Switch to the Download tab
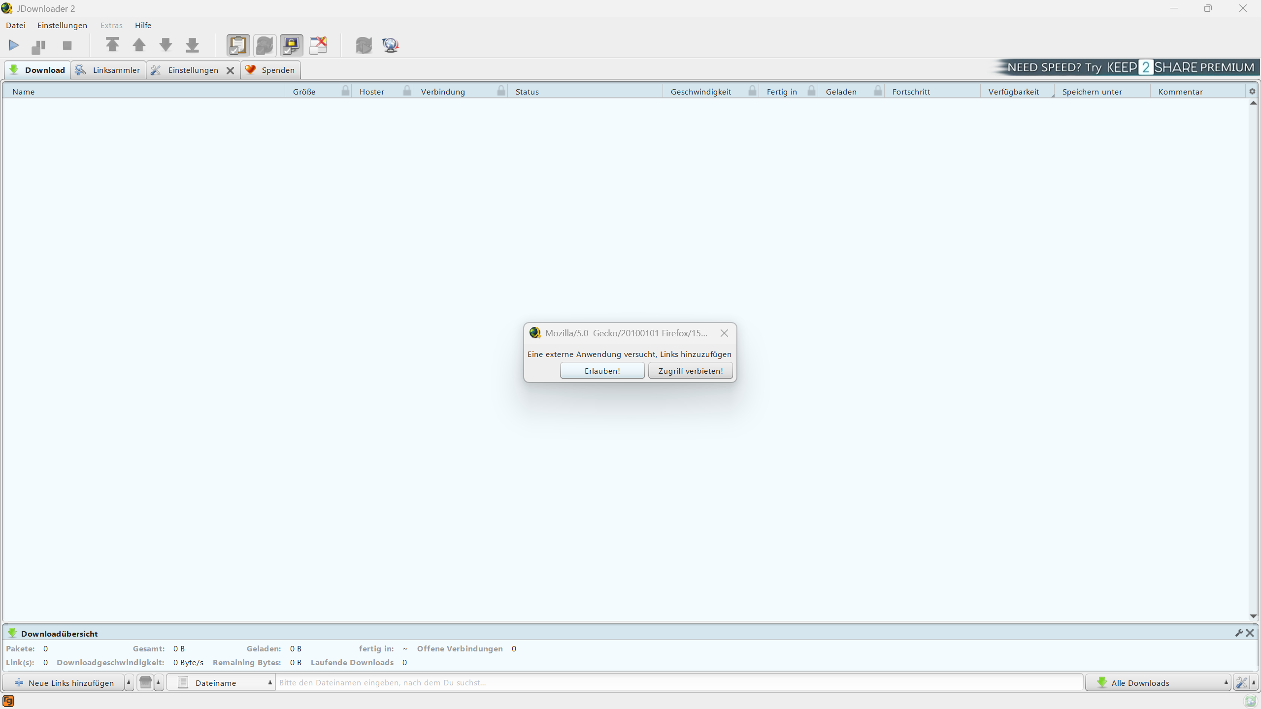Image resolution: width=1261 pixels, height=709 pixels. [x=37, y=70]
